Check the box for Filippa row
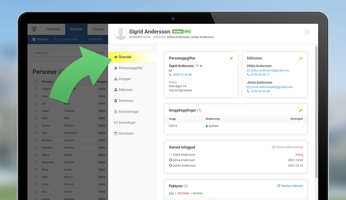The width and height of the screenshot is (346, 200). (35, 89)
